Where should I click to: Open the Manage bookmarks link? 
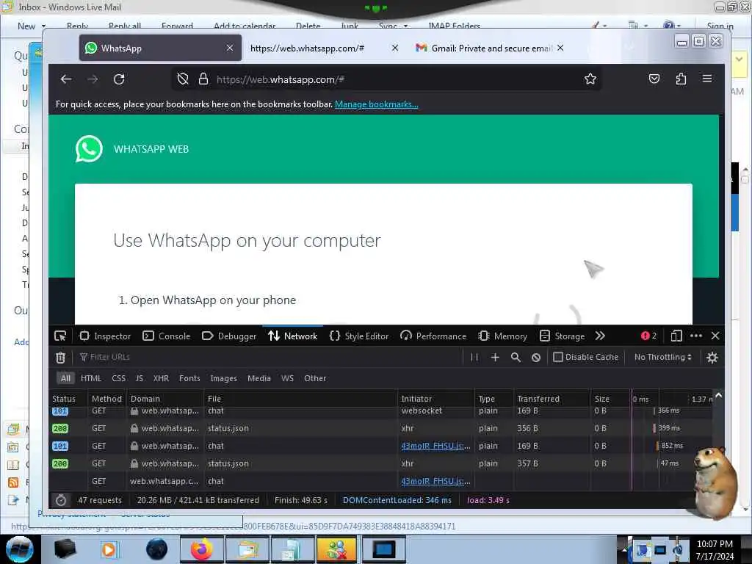click(x=377, y=104)
